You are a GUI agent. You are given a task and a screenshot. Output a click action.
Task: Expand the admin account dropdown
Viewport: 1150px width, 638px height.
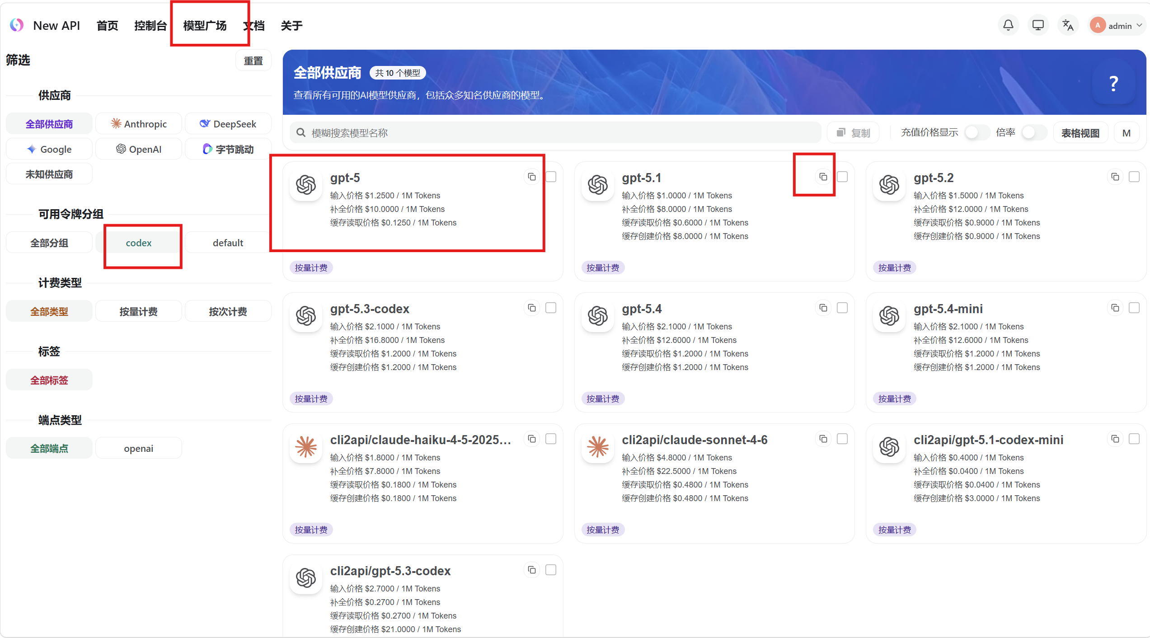1116,26
